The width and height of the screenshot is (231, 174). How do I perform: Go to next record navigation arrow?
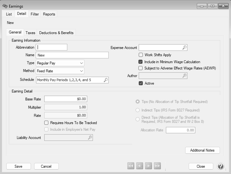(x=148, y=166)
